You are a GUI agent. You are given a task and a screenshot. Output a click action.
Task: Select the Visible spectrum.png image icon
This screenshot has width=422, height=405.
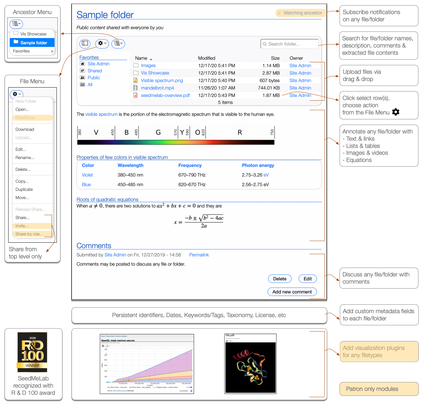[x=136, y=80]
